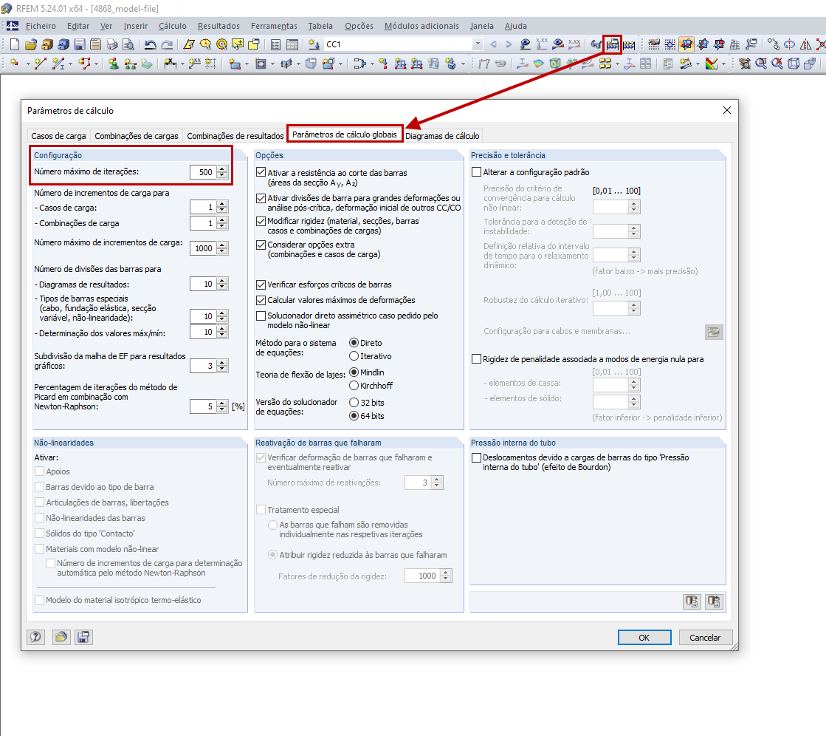826x736 pixels.
Task: Increase 'Casos de carga' increments spinner
Action: coord(222,205)
